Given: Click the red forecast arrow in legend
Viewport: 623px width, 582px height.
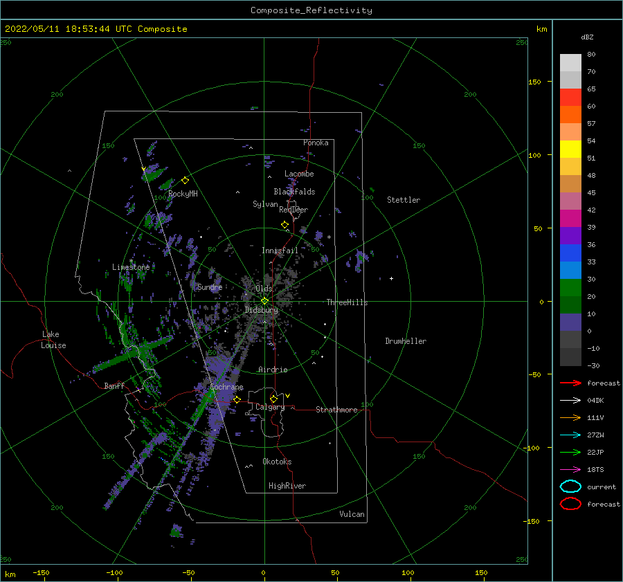Looking at the screenshot, I should [x=570, y=383].
